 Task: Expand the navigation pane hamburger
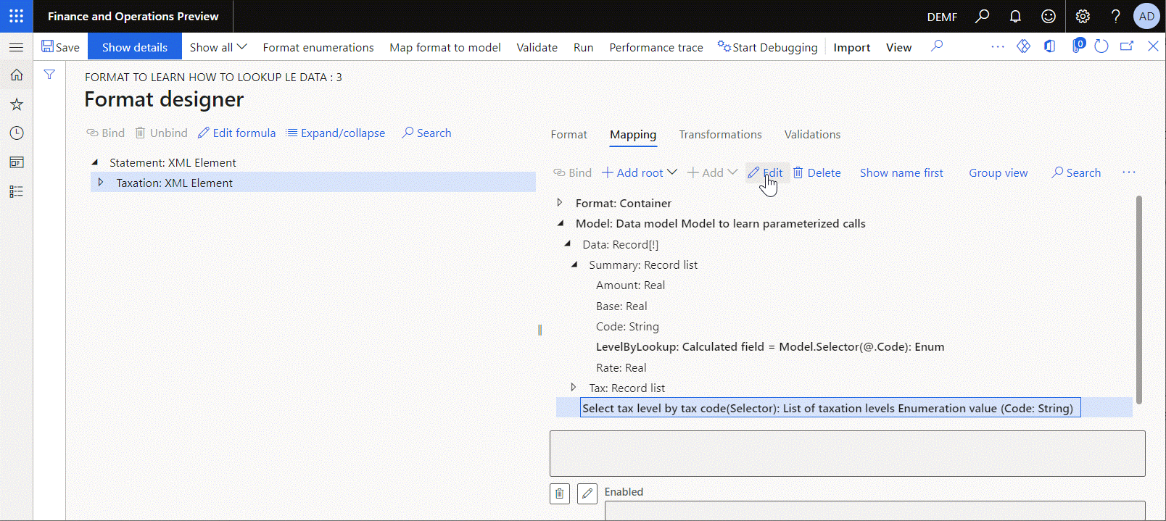click(16, 47)
